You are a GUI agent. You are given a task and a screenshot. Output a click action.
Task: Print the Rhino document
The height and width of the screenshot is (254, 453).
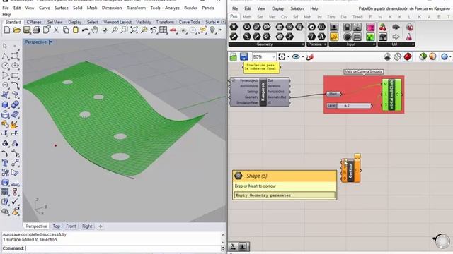tap(36, 30)
